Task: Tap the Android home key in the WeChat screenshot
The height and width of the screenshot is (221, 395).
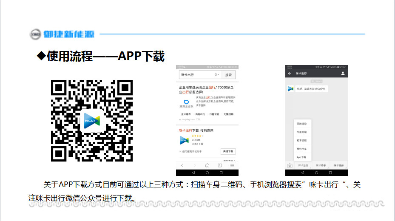Action: pyautogui.click(x=316, y=173)
